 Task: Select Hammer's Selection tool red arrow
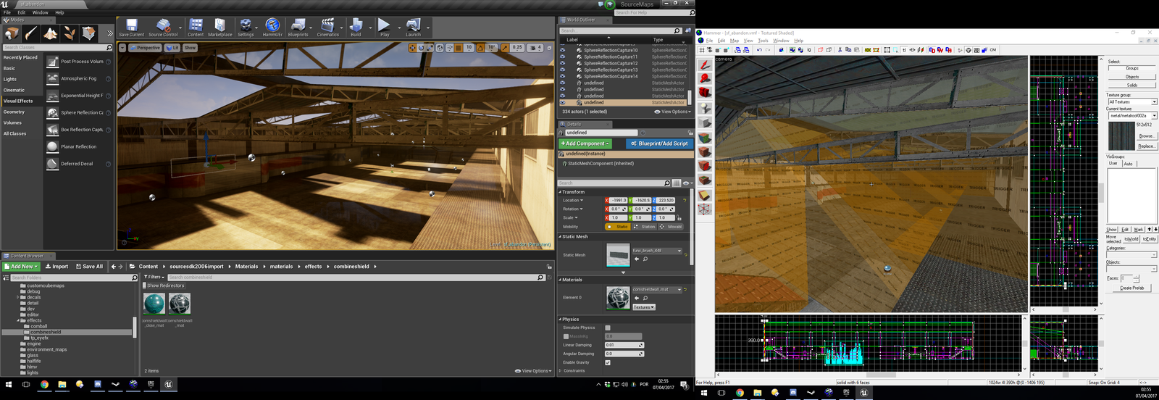704,65
